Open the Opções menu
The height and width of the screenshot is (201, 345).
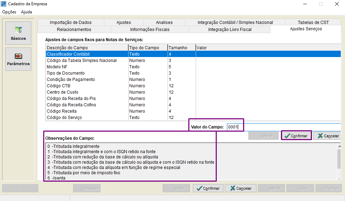click(x=9, y=12)
